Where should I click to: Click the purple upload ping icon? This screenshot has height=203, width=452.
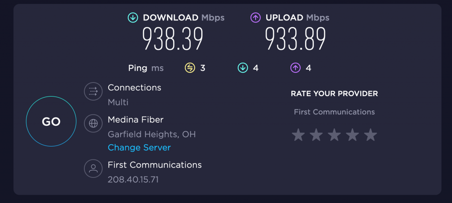295,68
